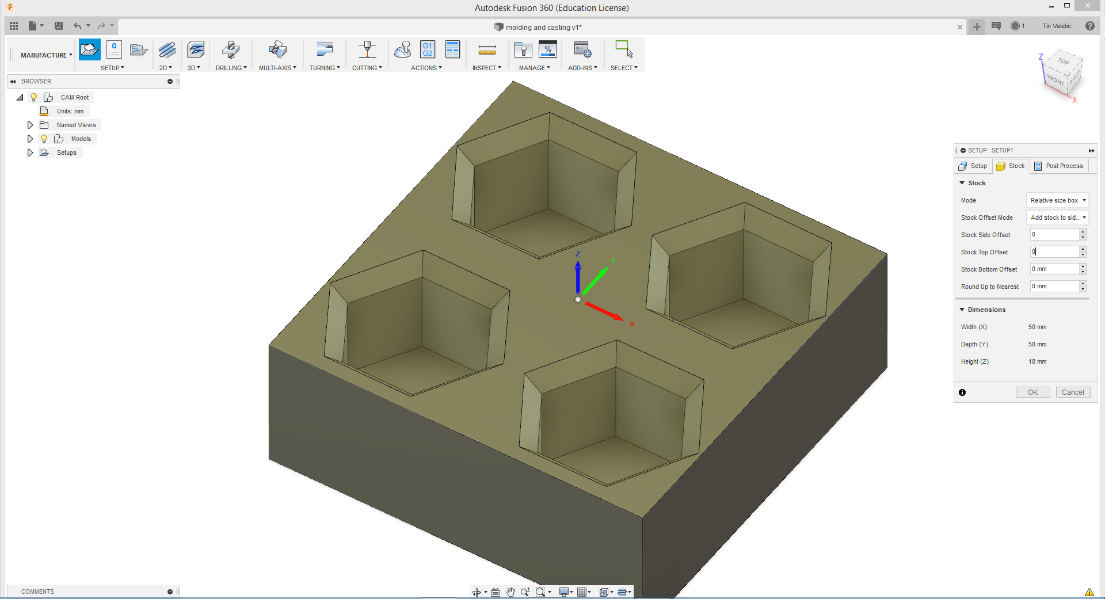Image resolution: width=1105 pixels, height=599 pixels.
Task: Cancel the setup dialog
Action: [x=1073, y=392]
